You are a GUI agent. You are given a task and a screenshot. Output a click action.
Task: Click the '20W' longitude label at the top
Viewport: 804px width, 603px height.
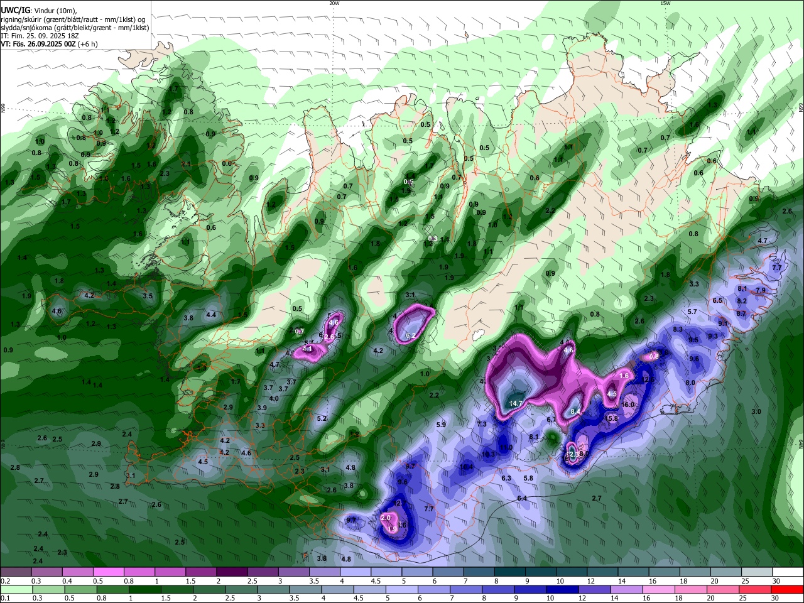coord(334,3)
